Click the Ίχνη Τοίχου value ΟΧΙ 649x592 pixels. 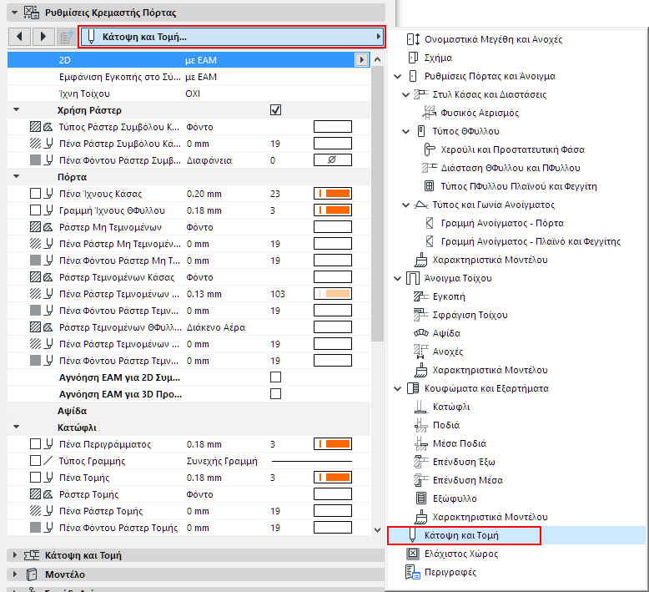193,94
